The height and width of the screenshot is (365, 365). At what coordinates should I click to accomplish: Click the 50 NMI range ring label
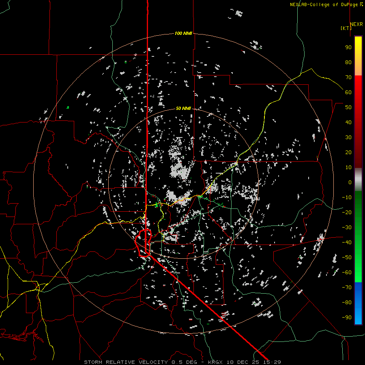tap(183, 108)
